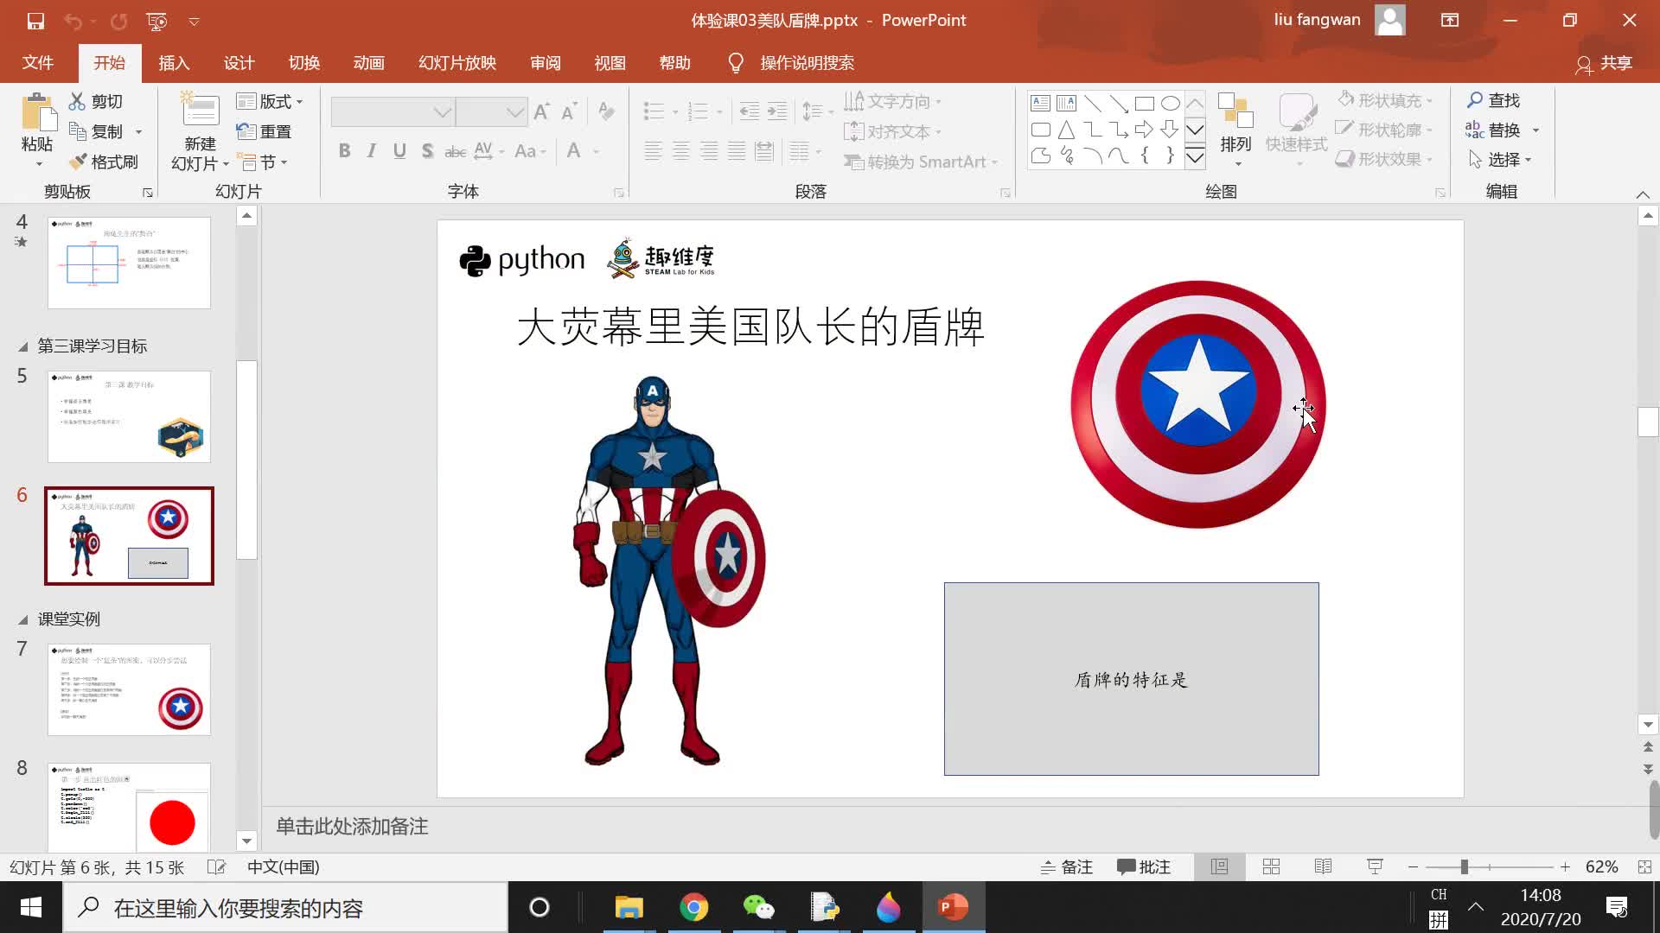Screen dimensions: 1660x933
Task: Select the text box shape icon
Action: (x=1041, y=104)
